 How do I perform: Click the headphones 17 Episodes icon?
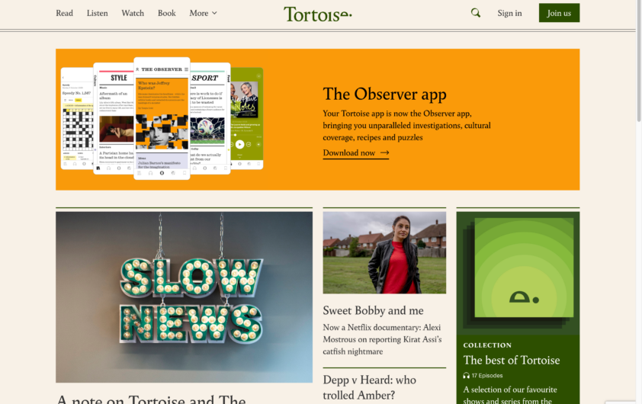[x=466, y=375]
